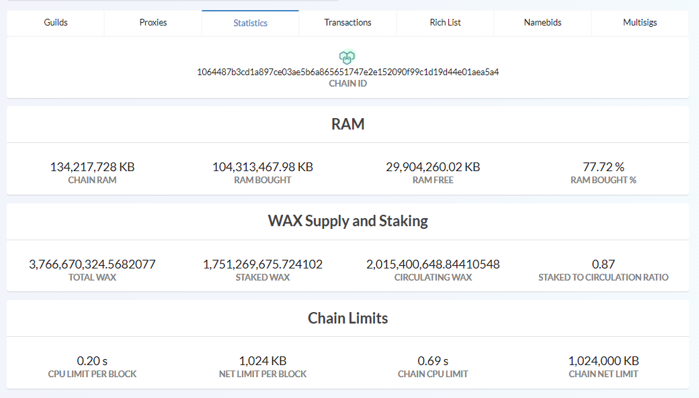699x398 pixels.
Task: Click the RAM BOUGHT % label
Action: [604, 181]
